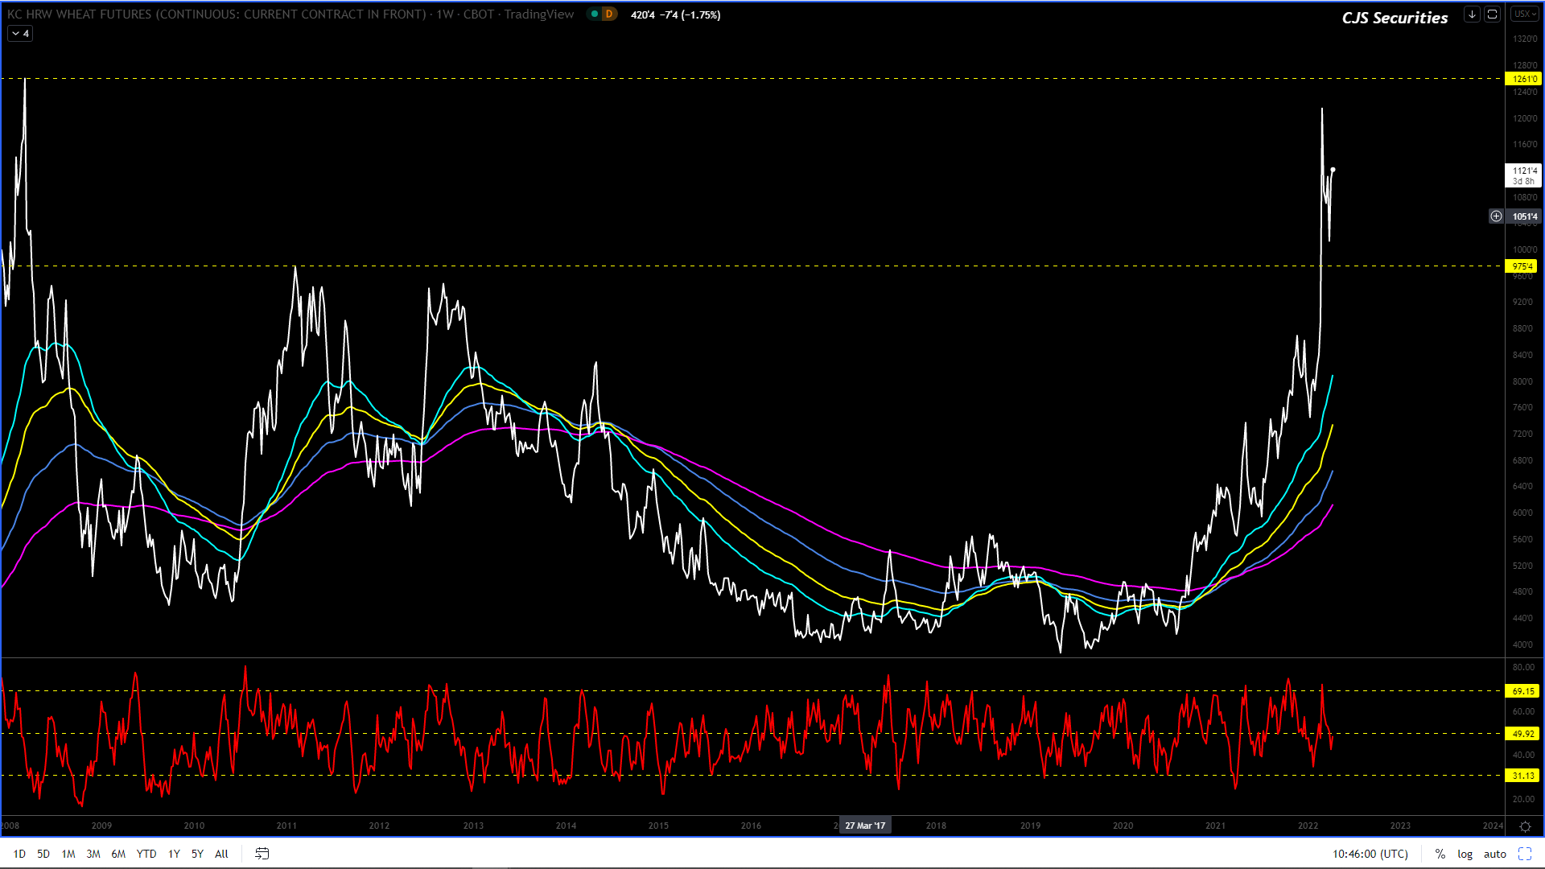Screen dimensions: 1545x869
Task: Toggle maximize chart square-bracket icon
Action: click(x=1492, y=14)
